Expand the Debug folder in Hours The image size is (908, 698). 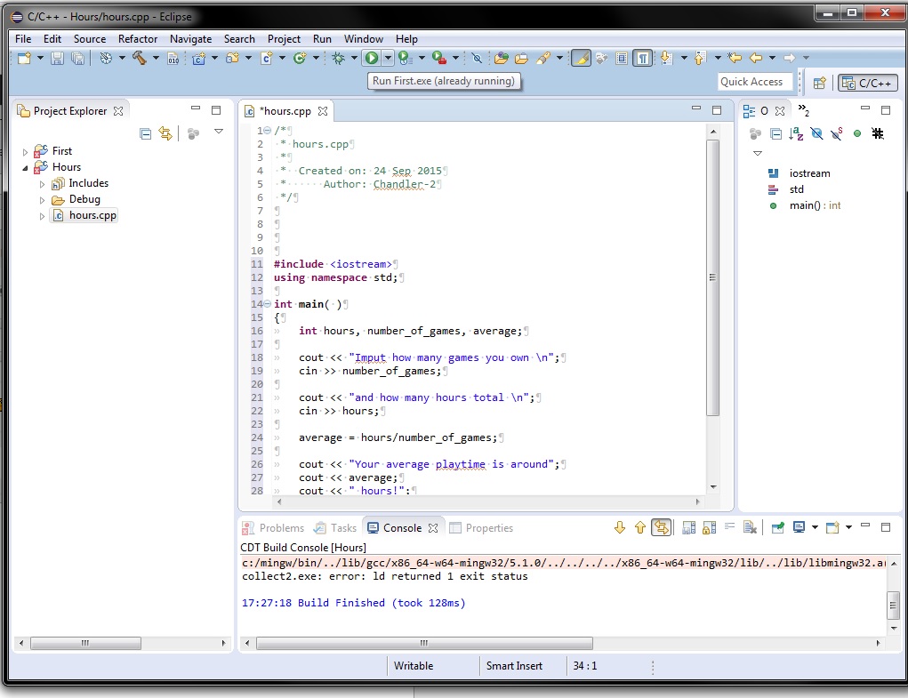42,200
